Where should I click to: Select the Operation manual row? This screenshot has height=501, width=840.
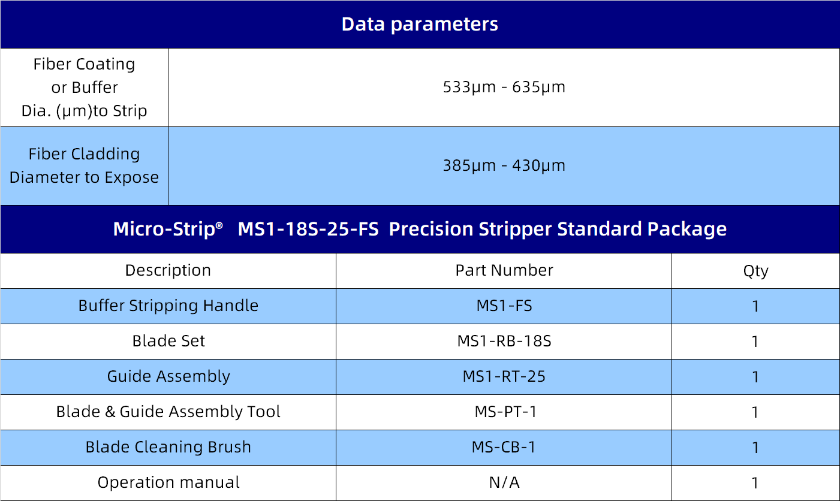(x=168, y=483)
